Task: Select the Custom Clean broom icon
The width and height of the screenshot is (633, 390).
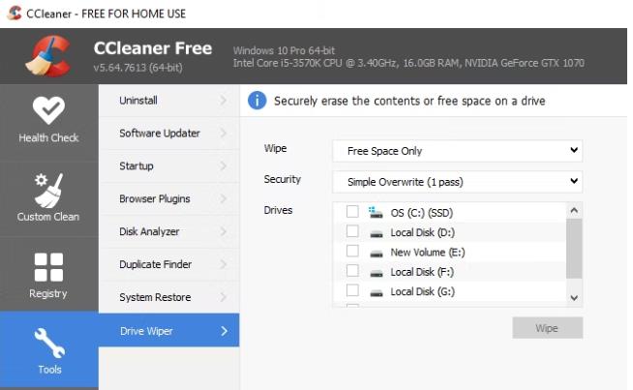Action: (x=48, y=188)
